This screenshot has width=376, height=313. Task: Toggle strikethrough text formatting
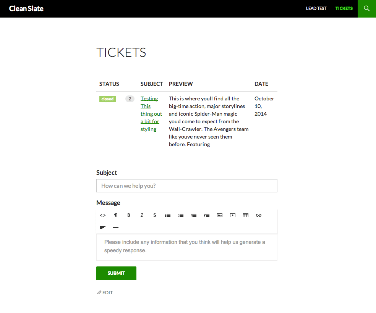[155, 215]
